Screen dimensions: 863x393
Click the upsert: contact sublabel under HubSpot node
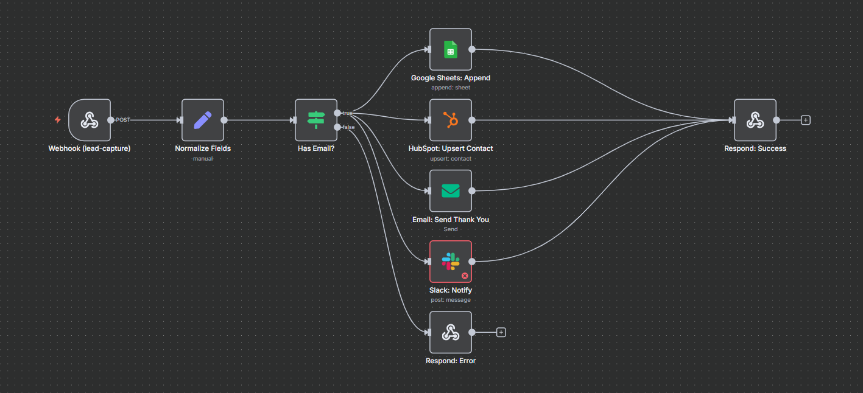tap(451, 158)
